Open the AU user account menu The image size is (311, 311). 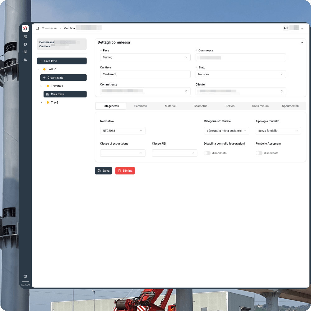tap(285, 28)
